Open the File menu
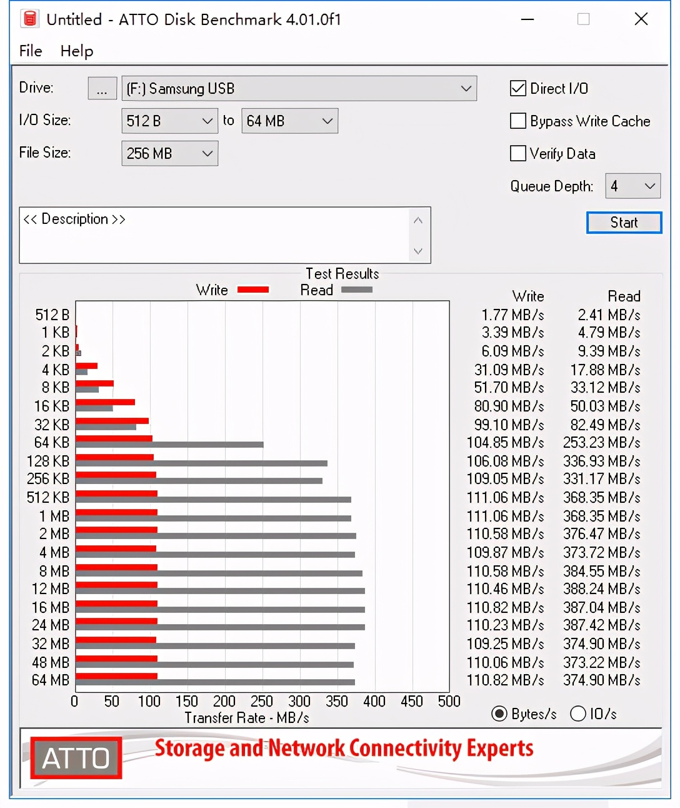680x808 pixels. click(x=31, y=51)
